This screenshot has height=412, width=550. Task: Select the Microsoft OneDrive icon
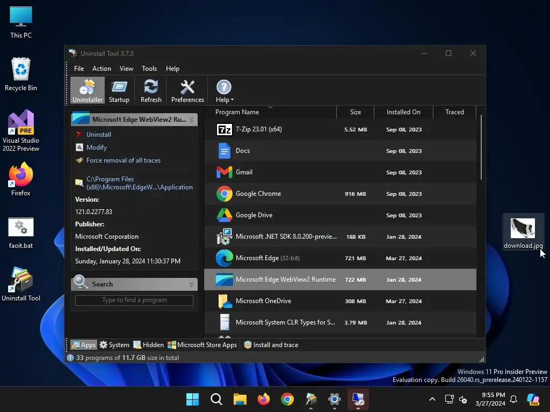(225, 301)
